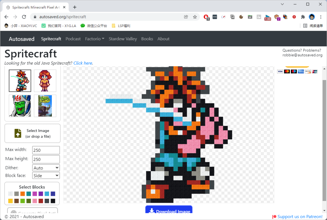
Task: Click the cookie extension icon
Action: (x=241, y=17)
